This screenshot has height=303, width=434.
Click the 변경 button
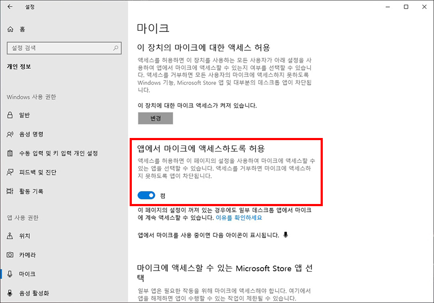coord(156,118)
